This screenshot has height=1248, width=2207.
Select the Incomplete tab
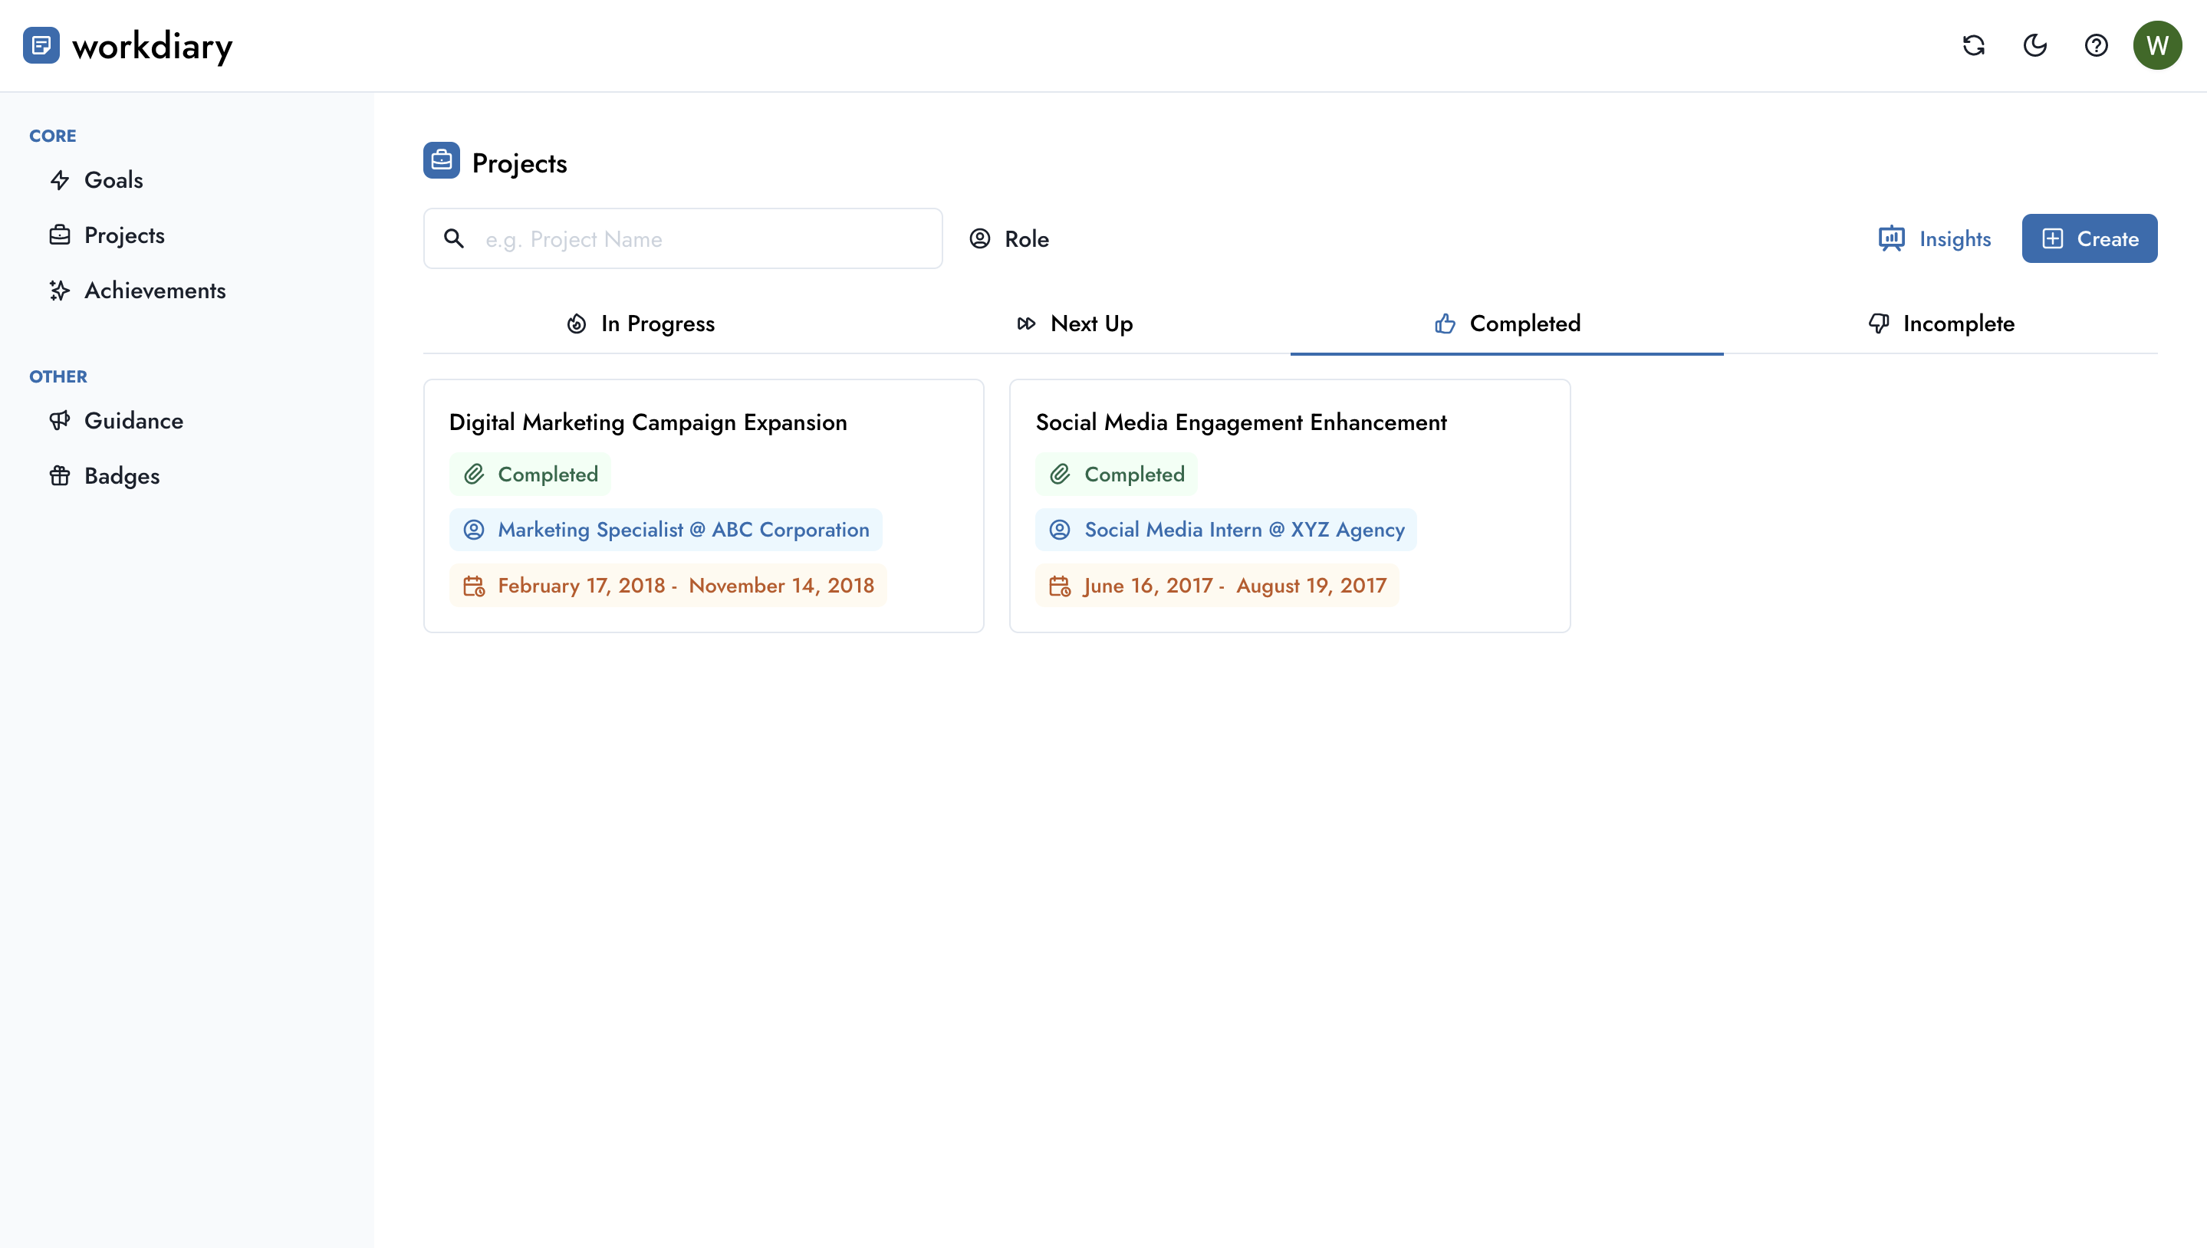[x=1940, y=324]
